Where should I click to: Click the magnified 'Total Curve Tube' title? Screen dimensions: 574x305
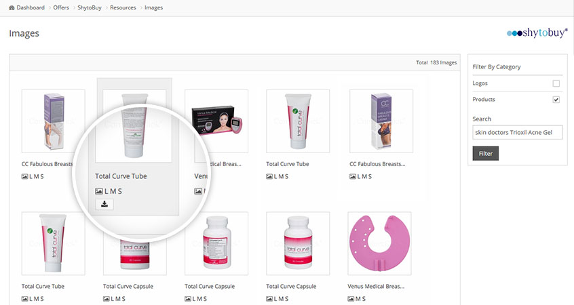click(121, 176)
